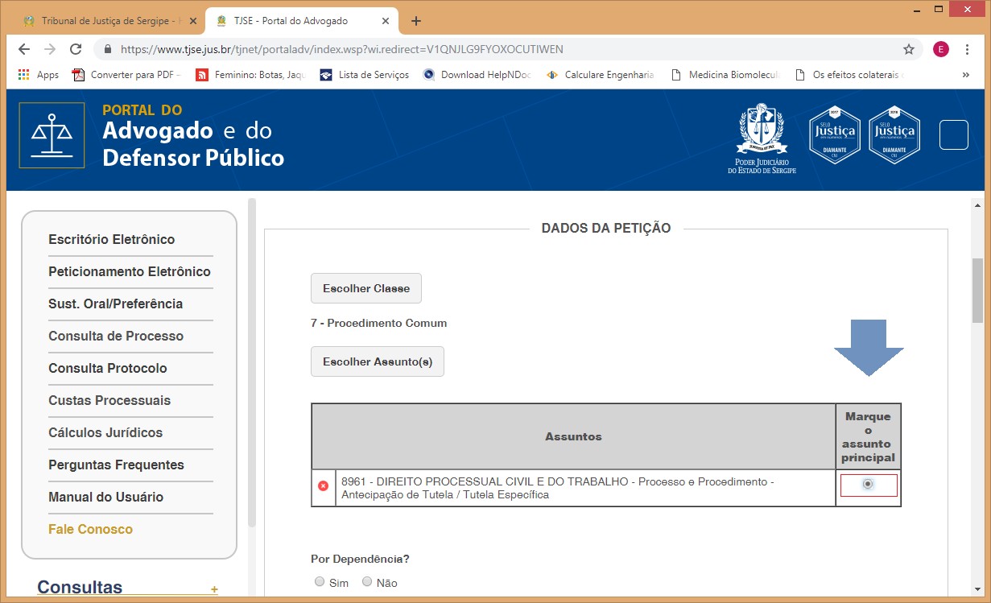Image resolution: width=991 pixels, height=603 pixels.
Task: Open a new browser tab
Action: pos(415,21)
